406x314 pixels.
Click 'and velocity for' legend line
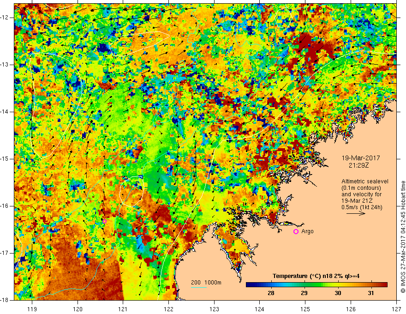coord(361,194)
